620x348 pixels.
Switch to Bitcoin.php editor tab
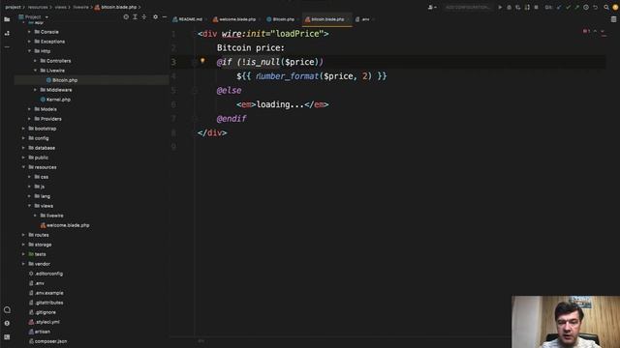pos(281,19)
